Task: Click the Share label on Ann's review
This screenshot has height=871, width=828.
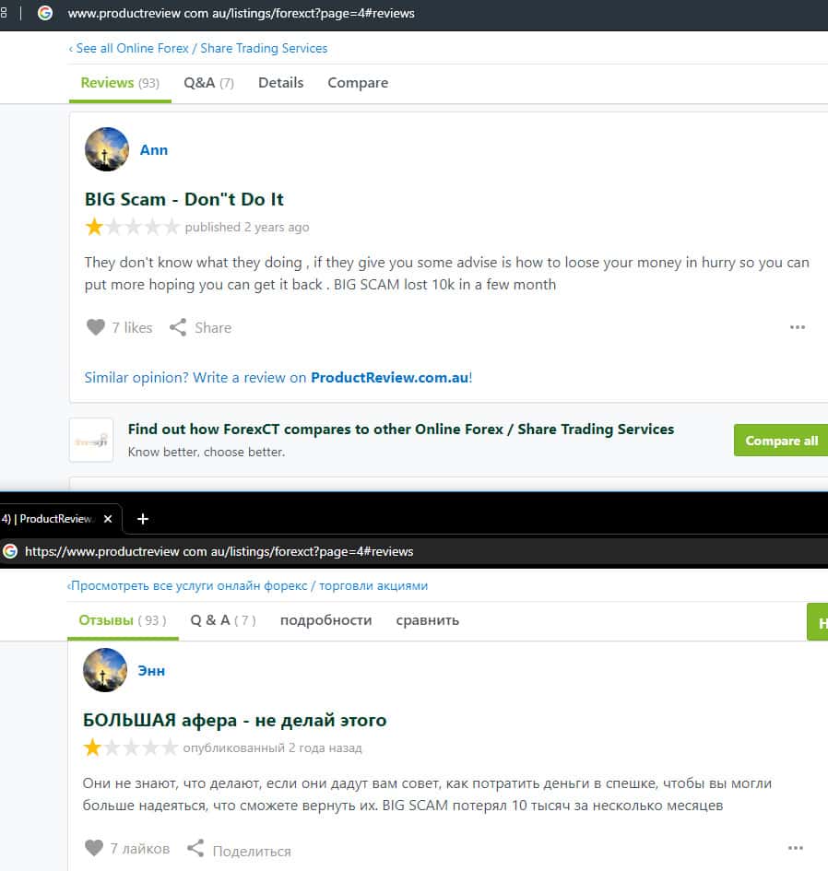Action: pos(213,328)
